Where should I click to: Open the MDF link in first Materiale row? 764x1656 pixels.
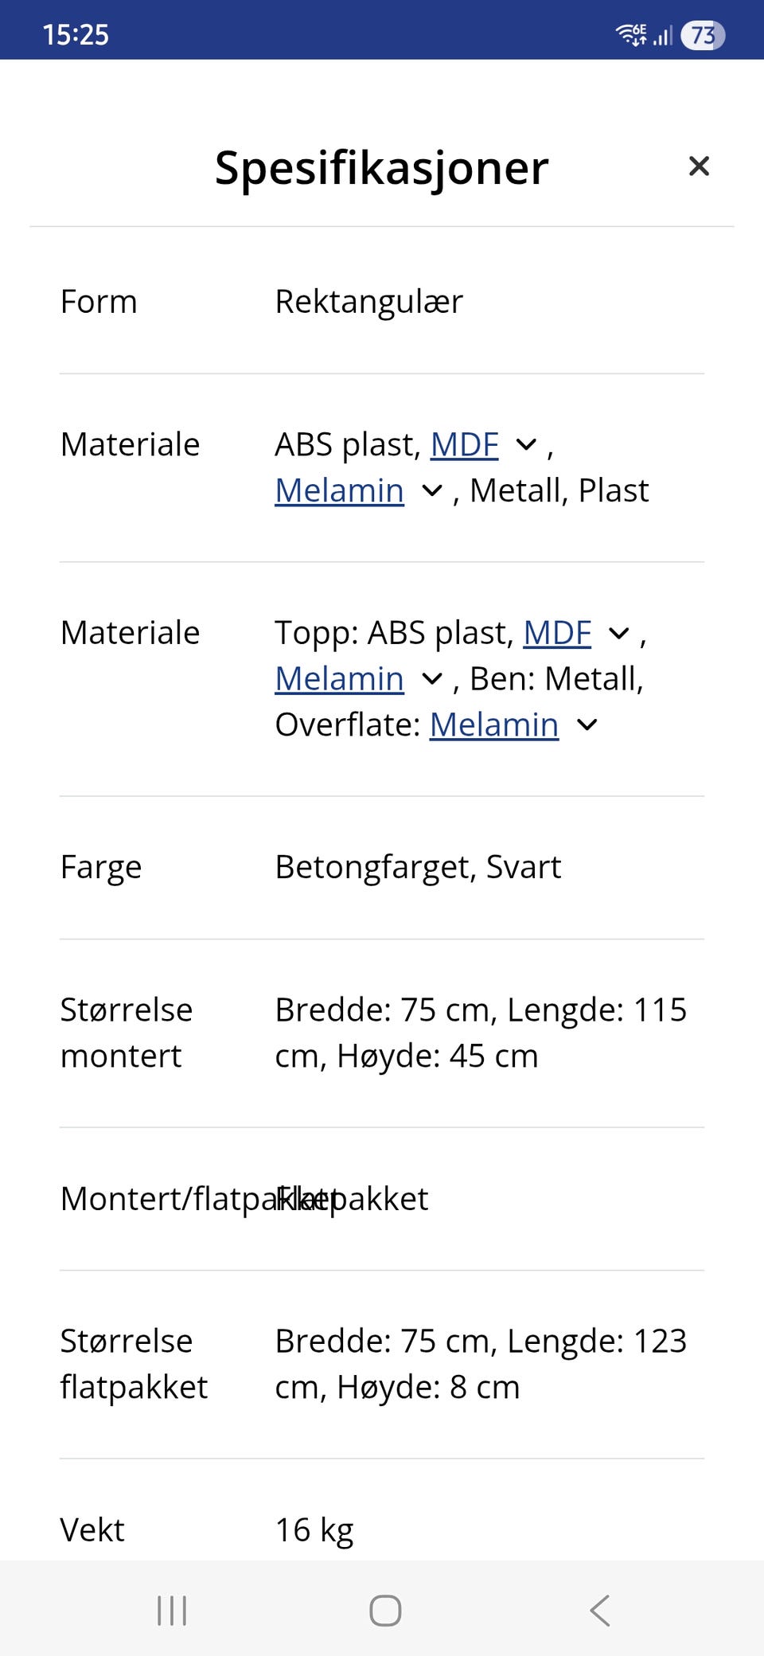coord(464,444)
